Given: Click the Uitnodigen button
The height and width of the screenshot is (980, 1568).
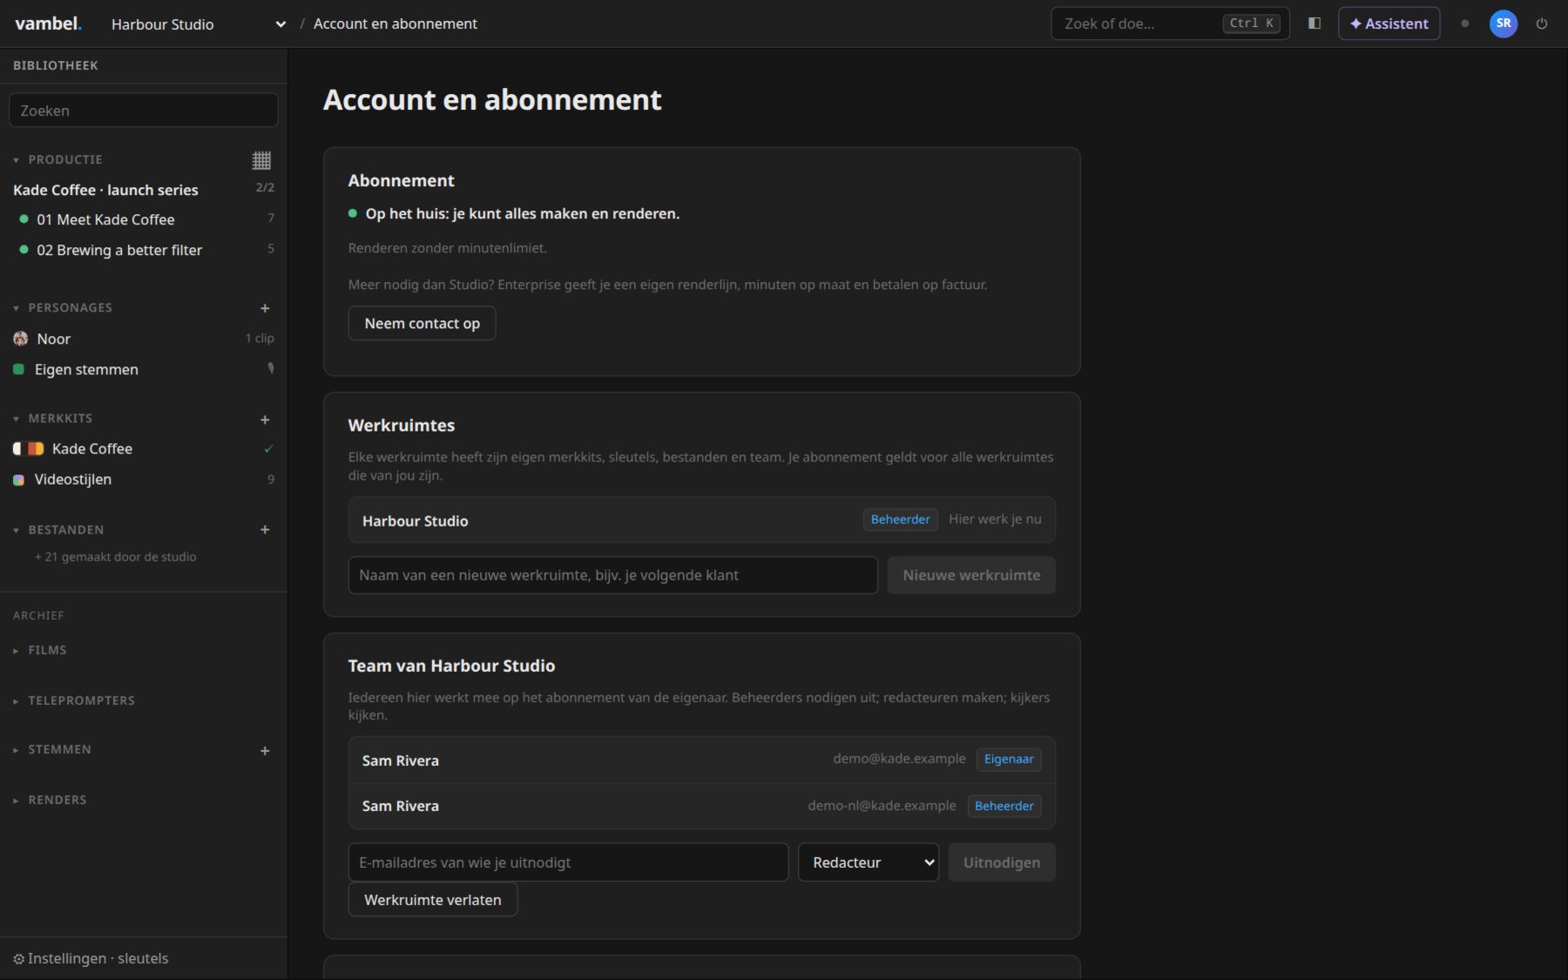Looking at the screenshot, I should coord(1002,863).
